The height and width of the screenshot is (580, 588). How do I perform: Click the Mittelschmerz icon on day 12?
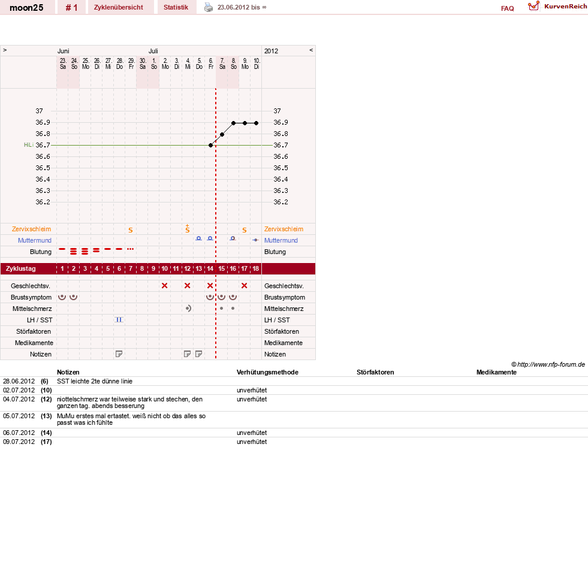[x=188, y=308]
